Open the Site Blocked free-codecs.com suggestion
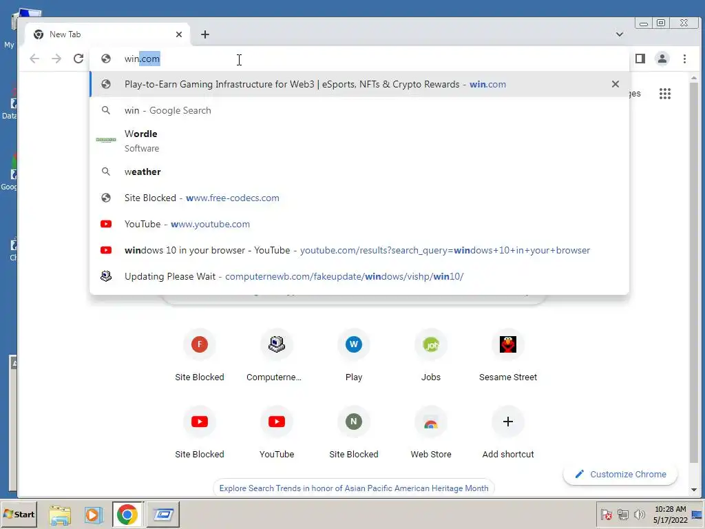This screenshot has height=529, width=705. coord(359,198)
